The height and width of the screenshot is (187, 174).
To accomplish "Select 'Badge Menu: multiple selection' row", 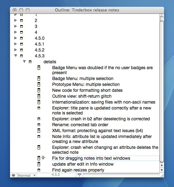I will click(83, 78).
